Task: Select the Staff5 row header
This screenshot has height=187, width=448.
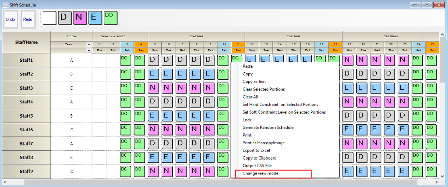Action: click(27, 116)
